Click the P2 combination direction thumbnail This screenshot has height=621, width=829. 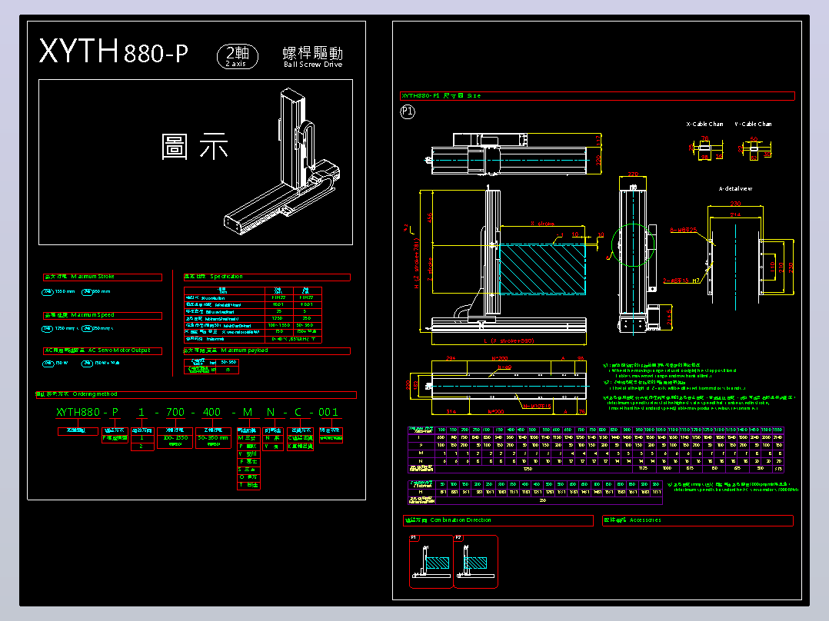476,561
